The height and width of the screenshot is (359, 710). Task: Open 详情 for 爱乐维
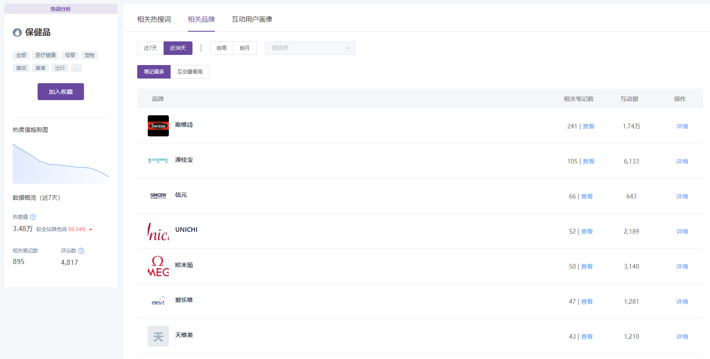(x=682, y=302)
